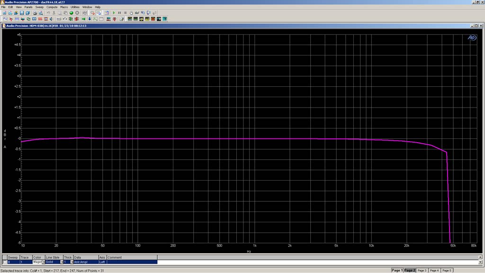Viewport: 485px width, 273px height.
Task: Open the File menu
Action: (3, 7)
